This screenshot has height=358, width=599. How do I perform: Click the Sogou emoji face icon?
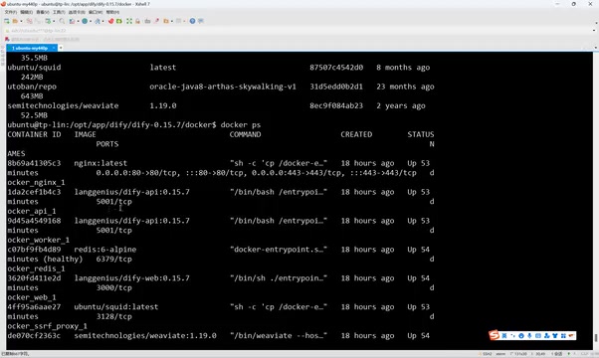pyautogui.click(x=521, y=335)
